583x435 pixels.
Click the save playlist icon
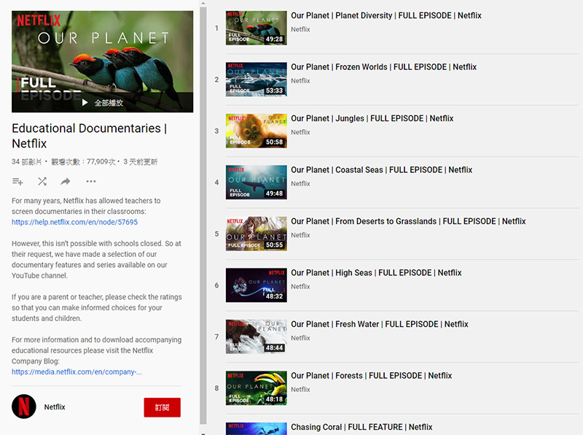17,181
